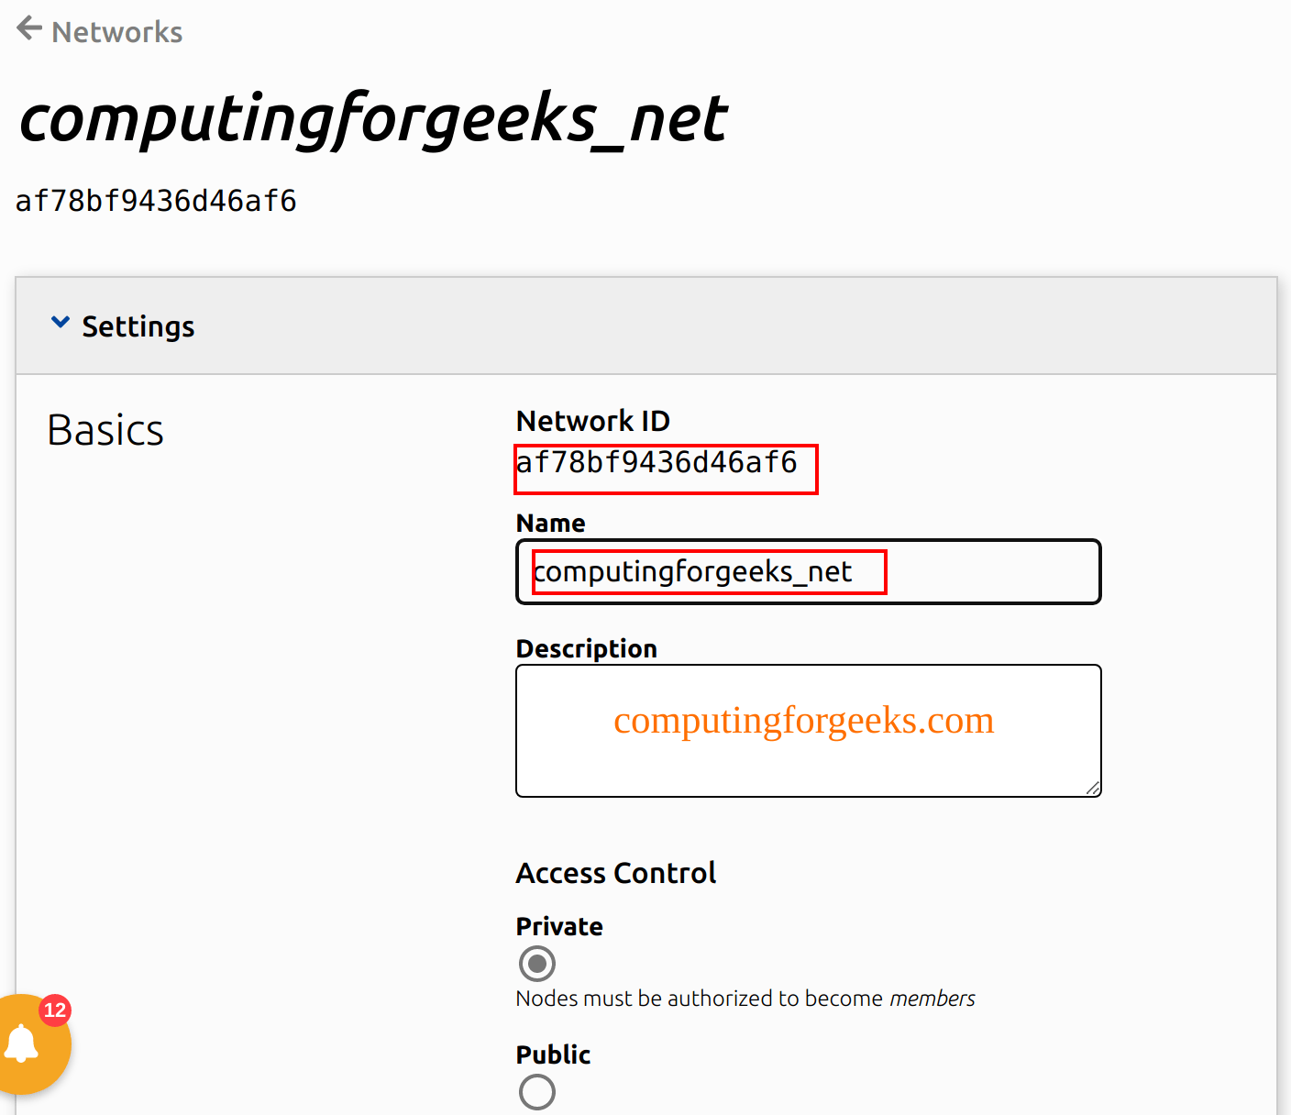This screenshot has width=1291, height=1115.
Task: Click the Network ID label above the highlighted ID
Action: coord(592,421)
